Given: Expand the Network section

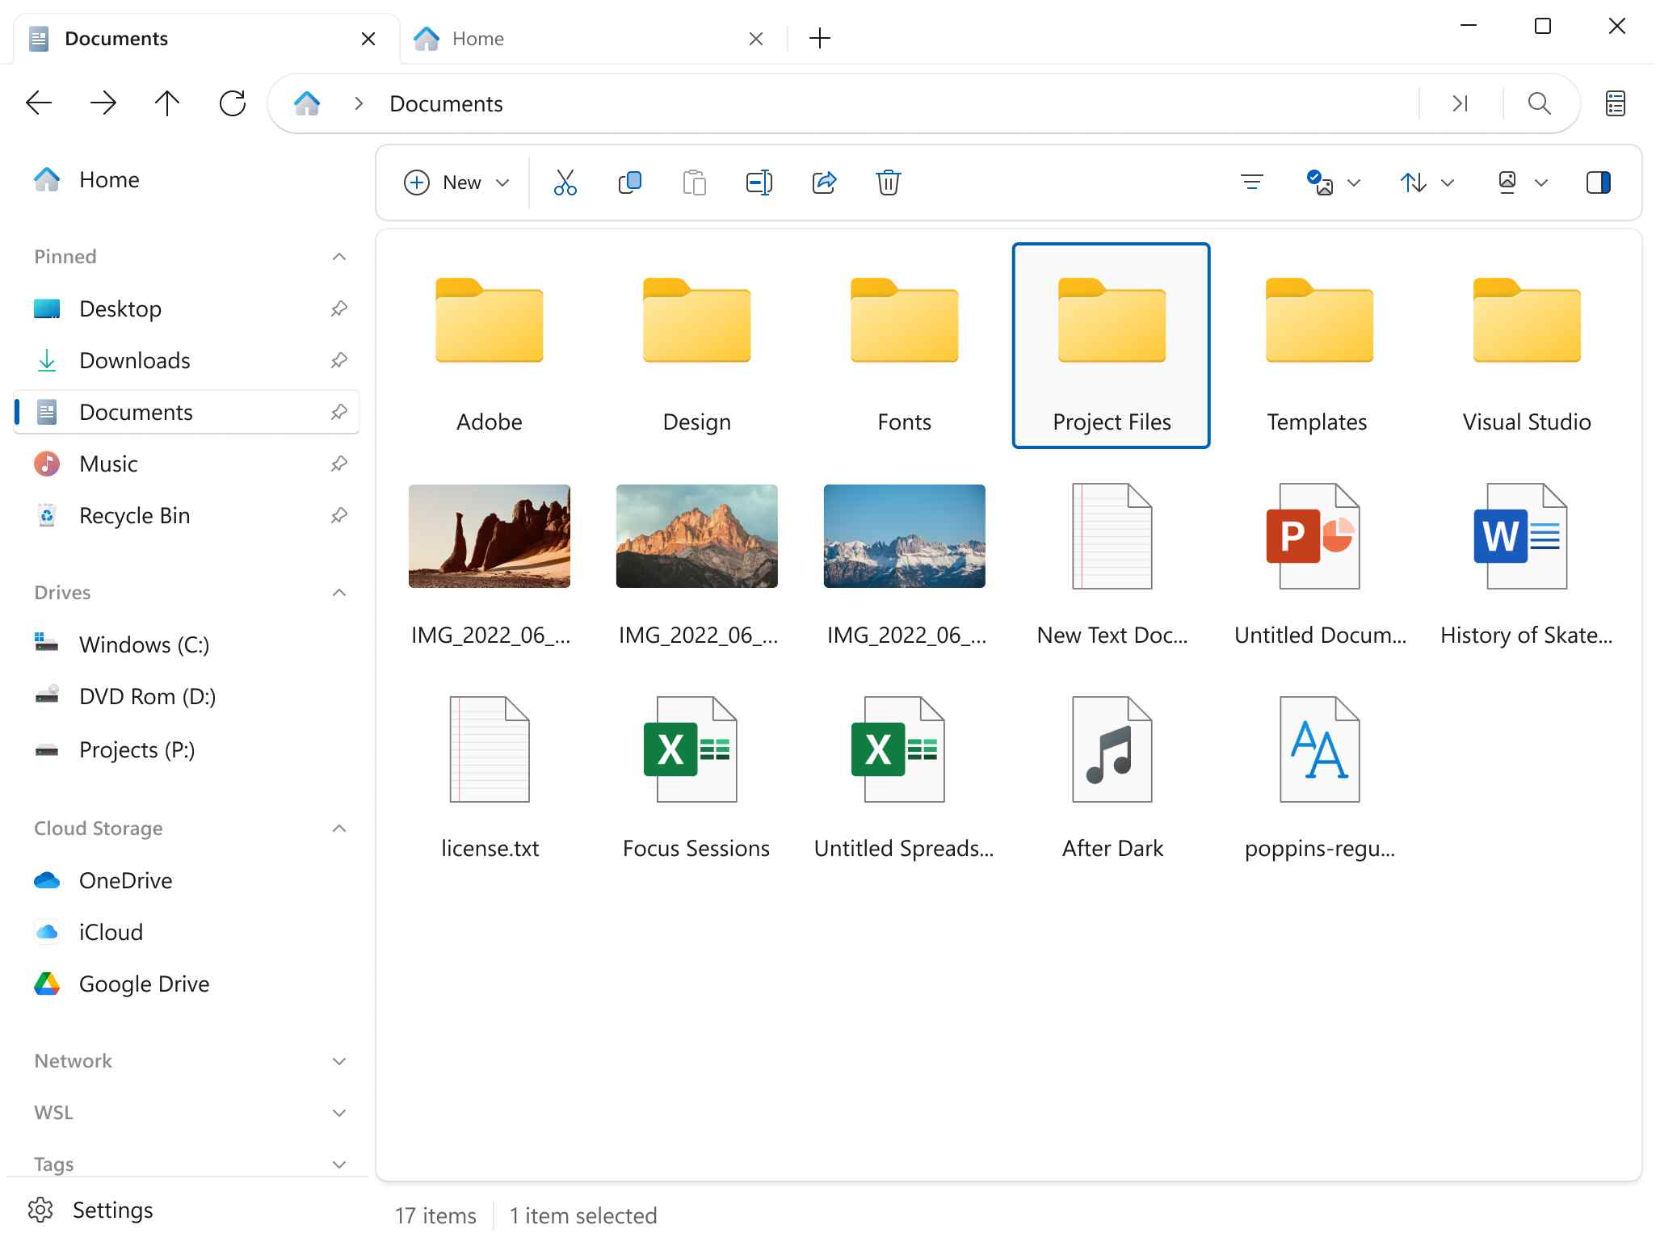Looking at the screenshot, I should 338,1060.
